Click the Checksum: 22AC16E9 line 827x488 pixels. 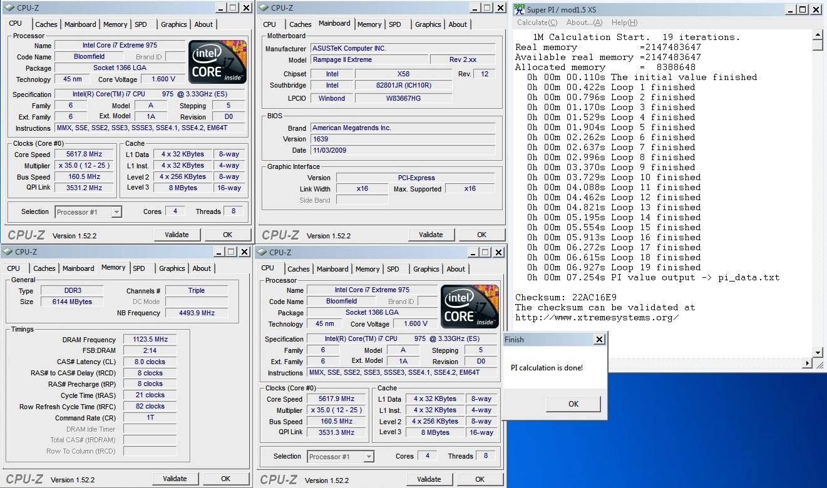566,297
